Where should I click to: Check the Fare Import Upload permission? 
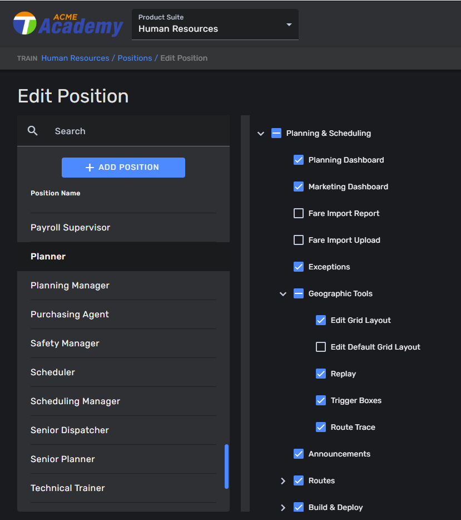click(x=299, y=240)
